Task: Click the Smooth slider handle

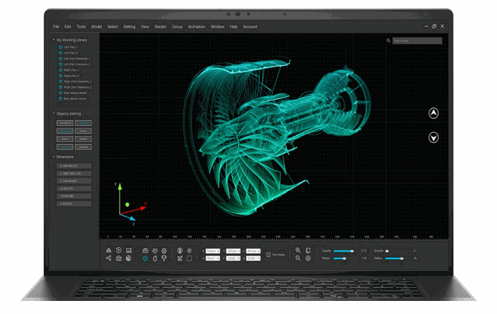Action: 387,251
